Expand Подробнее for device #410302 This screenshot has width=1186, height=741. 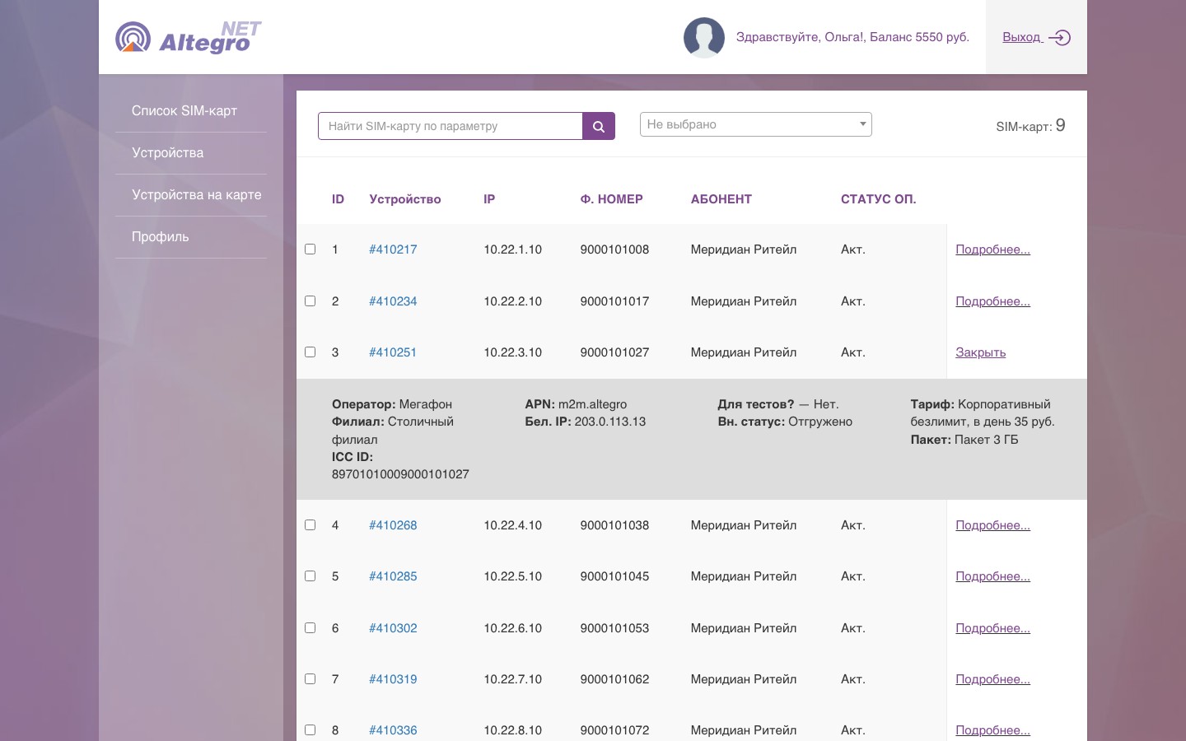coord(992,628)
